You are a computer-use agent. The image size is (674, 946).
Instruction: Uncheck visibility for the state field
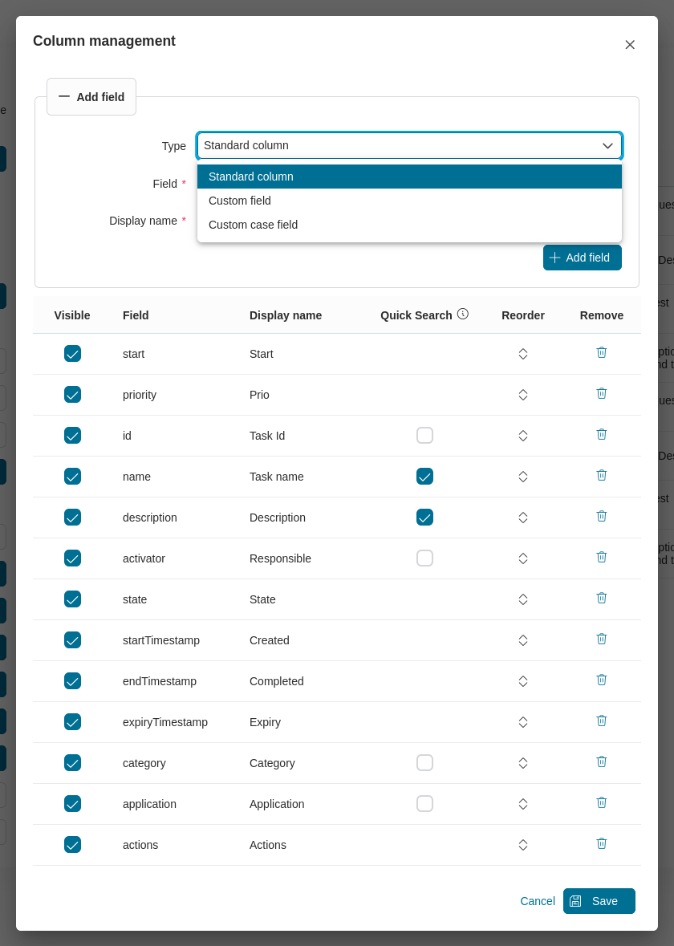[x=72, y=599]
